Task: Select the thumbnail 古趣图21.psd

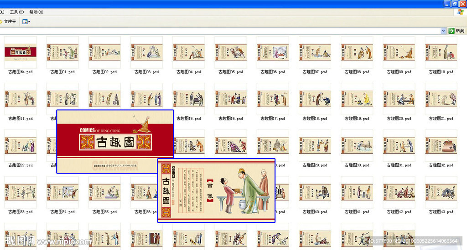Action: tap(441, 99)
